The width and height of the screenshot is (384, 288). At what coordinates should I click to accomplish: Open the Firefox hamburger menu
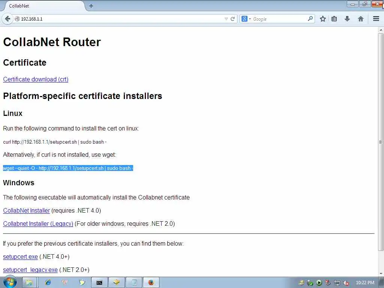376,19
